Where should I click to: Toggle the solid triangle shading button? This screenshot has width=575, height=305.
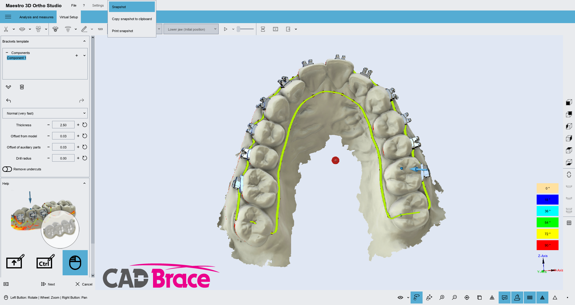[542, 298]
